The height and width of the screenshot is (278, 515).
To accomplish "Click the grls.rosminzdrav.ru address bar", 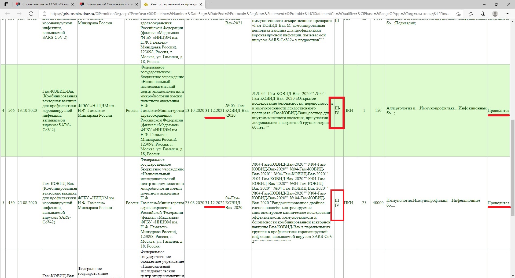I will [x=249, y=14].
